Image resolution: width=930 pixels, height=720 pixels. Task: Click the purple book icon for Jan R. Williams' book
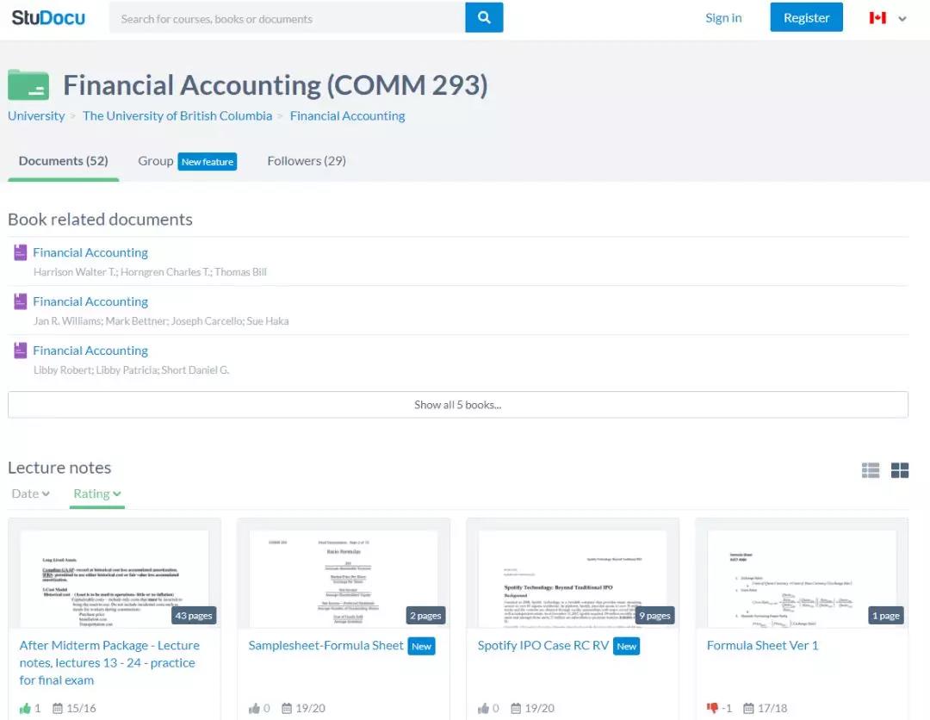coord(20,301)
